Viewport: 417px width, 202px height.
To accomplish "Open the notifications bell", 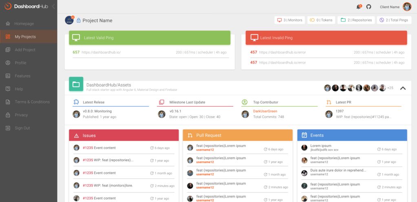I will pyautogui.click(x=358, y=7).
